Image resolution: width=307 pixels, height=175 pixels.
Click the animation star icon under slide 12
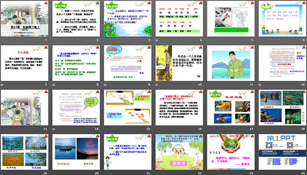[x=260, y=85]
